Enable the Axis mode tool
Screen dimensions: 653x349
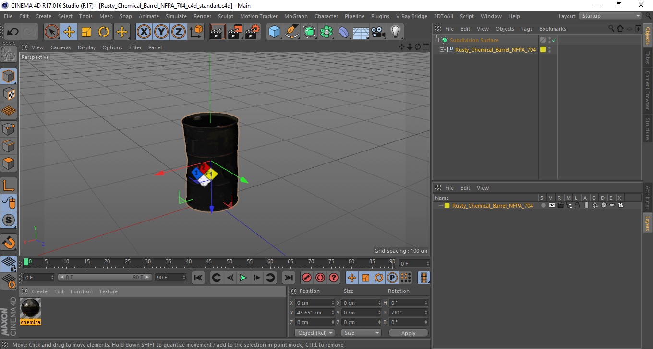(9, 186)
